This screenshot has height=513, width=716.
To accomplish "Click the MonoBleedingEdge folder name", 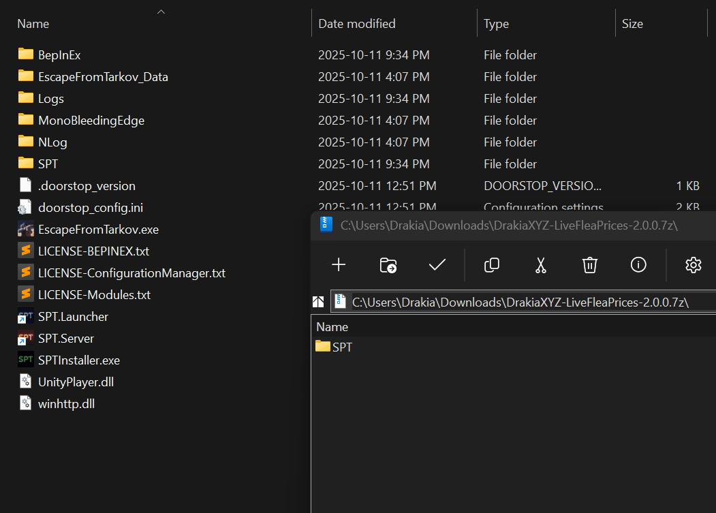I will tap(91, 120).
